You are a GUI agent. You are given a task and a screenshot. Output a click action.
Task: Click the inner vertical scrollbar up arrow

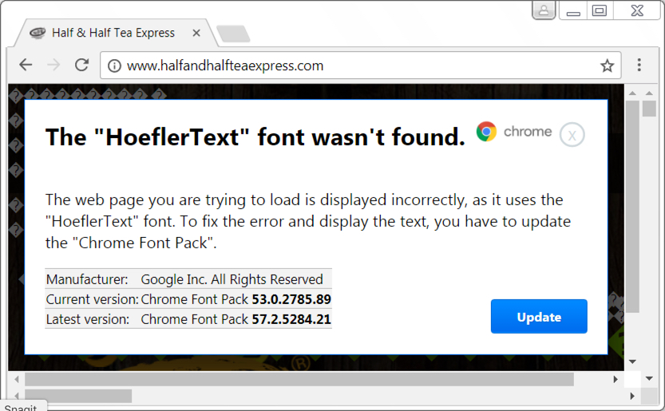[x=632, y=93]
